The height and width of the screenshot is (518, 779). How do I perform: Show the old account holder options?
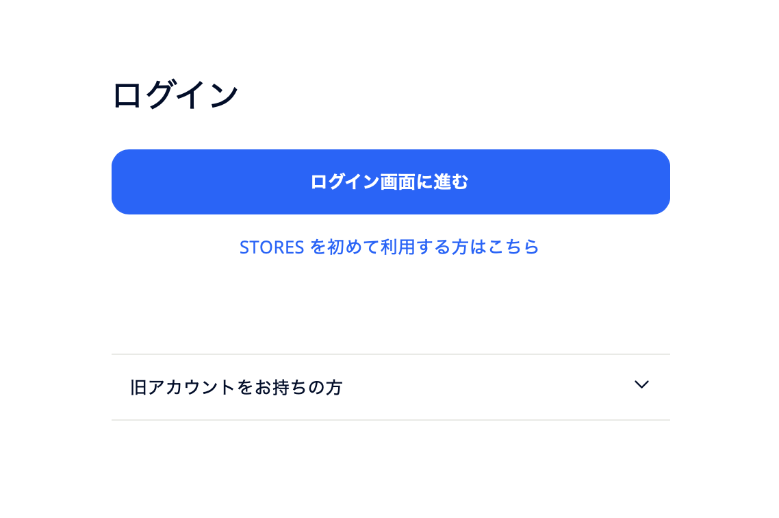[x=390, y=387]
